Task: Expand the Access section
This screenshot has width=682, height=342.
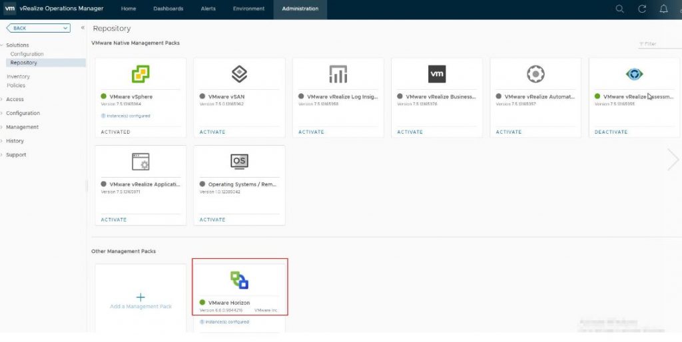Action: [2, 99]
